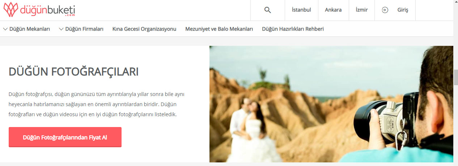Expand the chevron before Düğün Firmaları
458x166 pixels.
61,29
